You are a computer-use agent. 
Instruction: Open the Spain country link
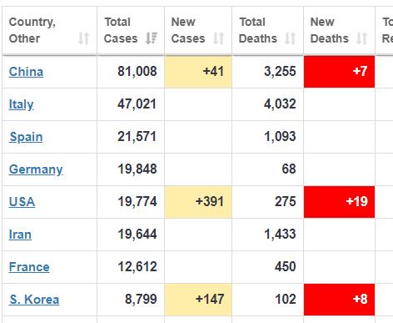click(26, 137)
